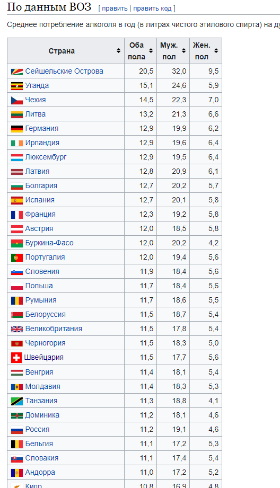Open the править edit link

115,8
